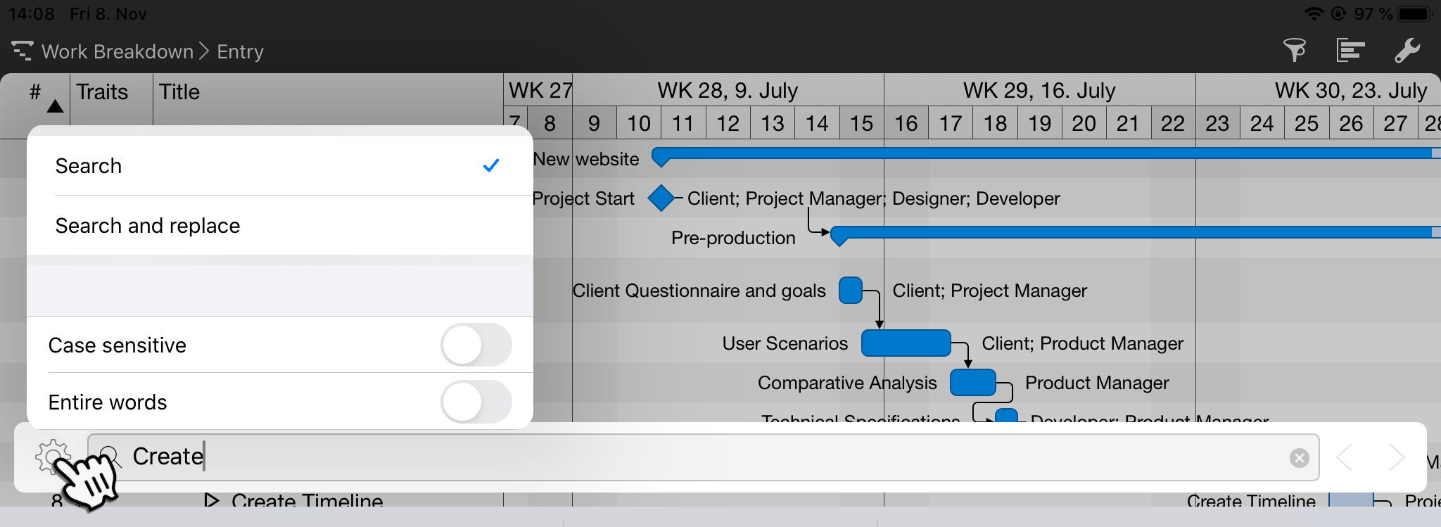Select the User Scenarios task bar
Viewport: 1441px width, 527px height.
pos(906,343)
